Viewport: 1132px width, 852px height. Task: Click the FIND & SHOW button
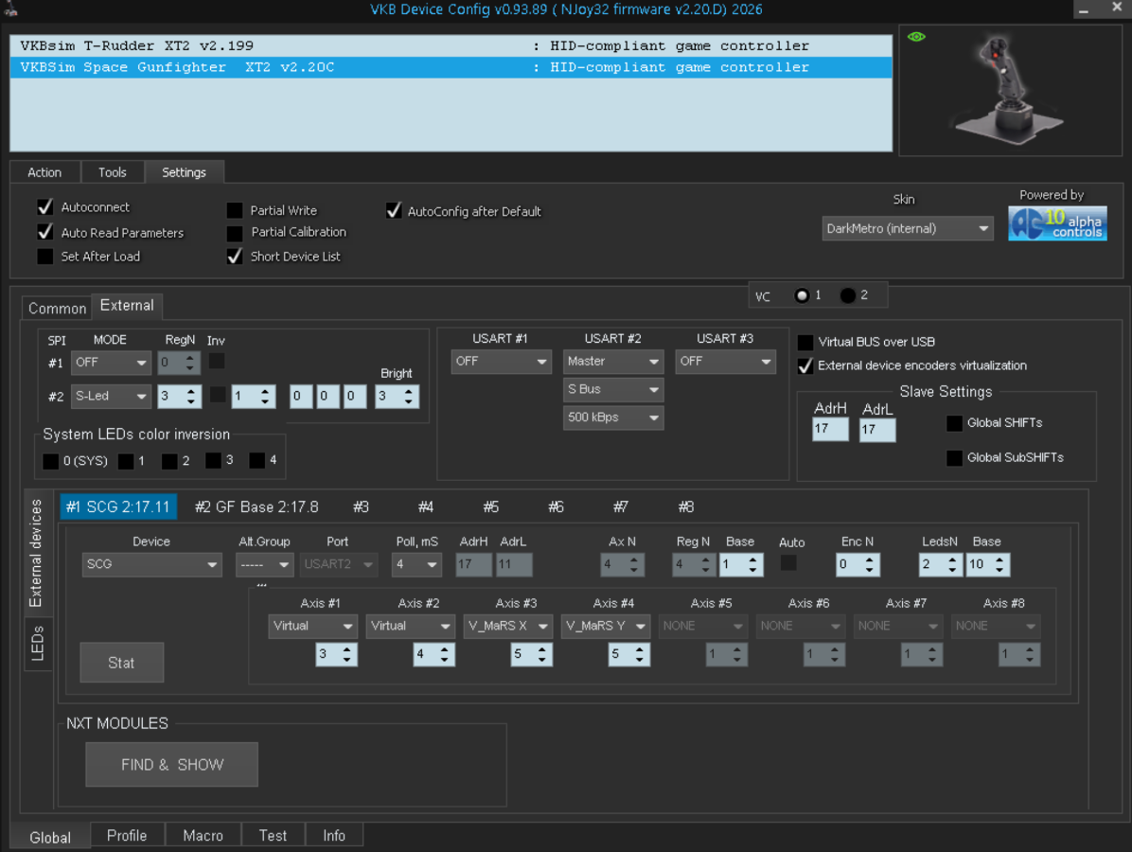pos(172,765)
